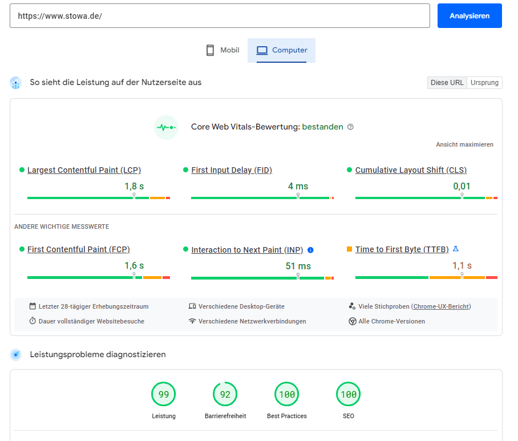This screenshot has height=441, width=518.
Task: Switch to the Mobil tab
Action: [x=222, y=50]
